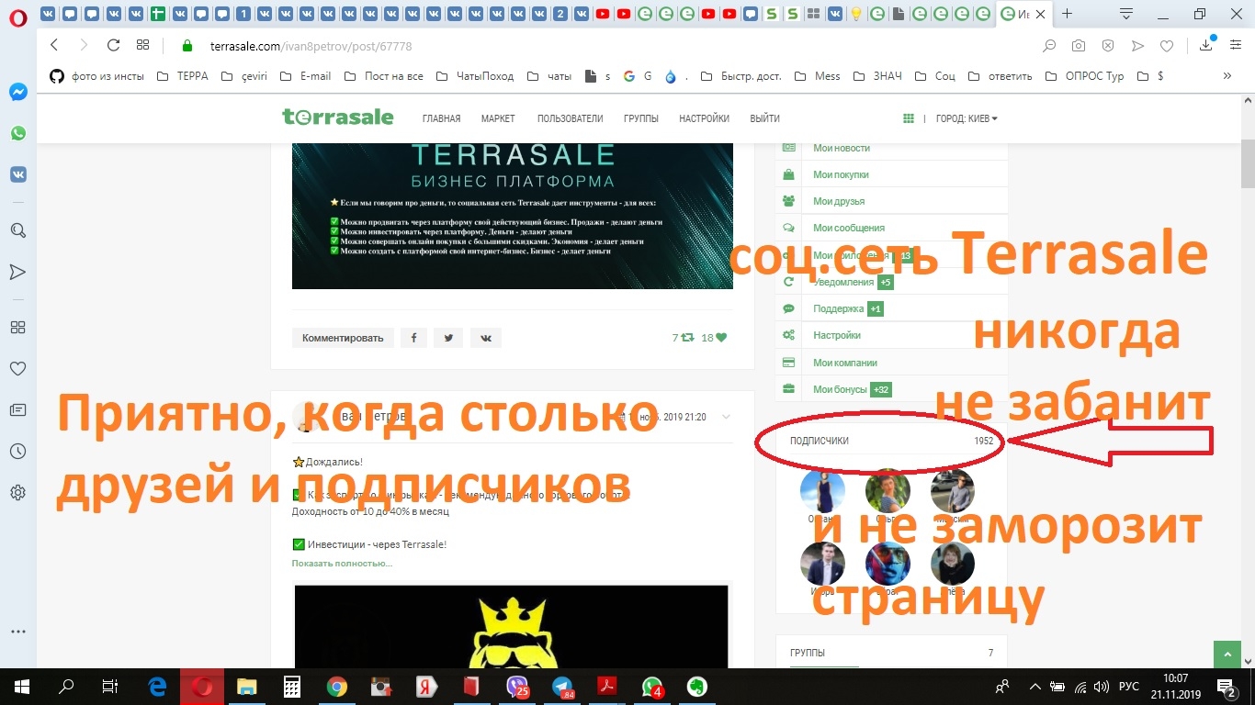Open WhatsApp in Opera sidebar
Viewport: 1255px width, 705px height.
pos(17,133)
